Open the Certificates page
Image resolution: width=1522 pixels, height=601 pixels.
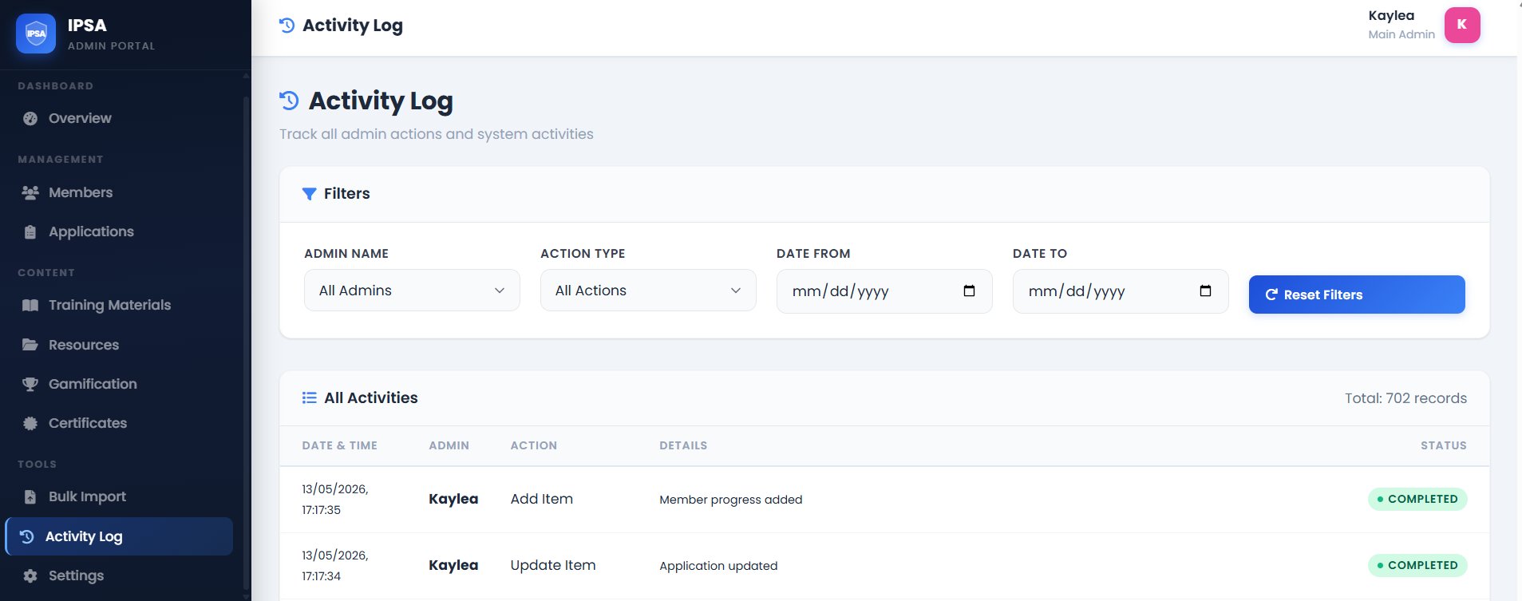(120, 423)
